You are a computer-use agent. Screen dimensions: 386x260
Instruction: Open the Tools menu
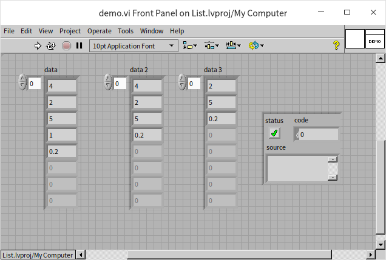click(x=126, y=31)
